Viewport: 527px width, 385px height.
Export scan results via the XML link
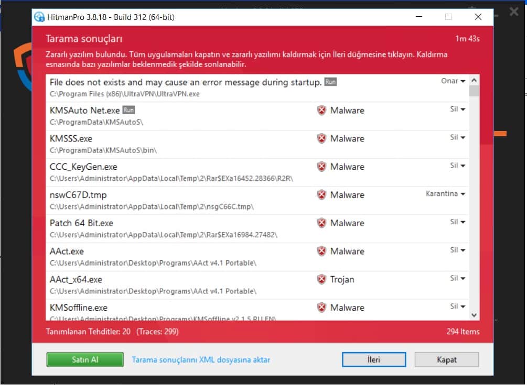coord(201,360)
